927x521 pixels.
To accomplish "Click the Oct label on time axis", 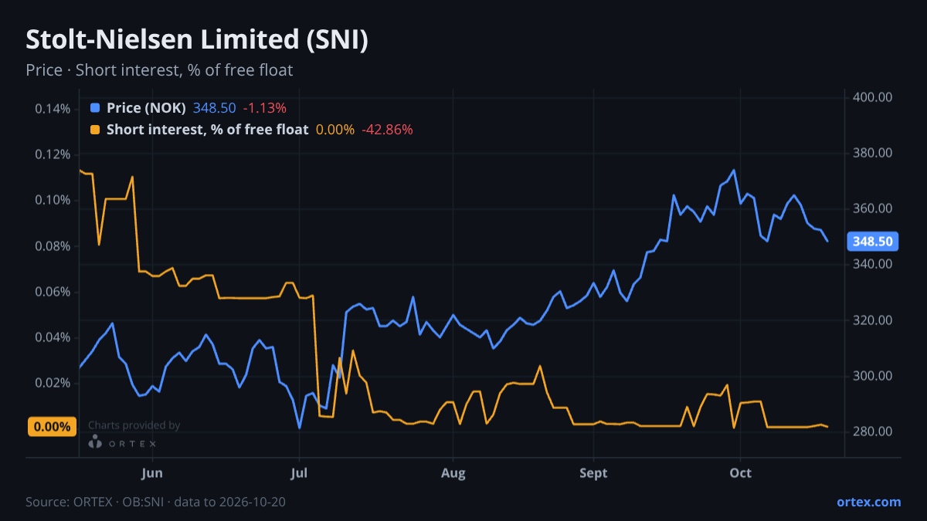I will point(741,472).
